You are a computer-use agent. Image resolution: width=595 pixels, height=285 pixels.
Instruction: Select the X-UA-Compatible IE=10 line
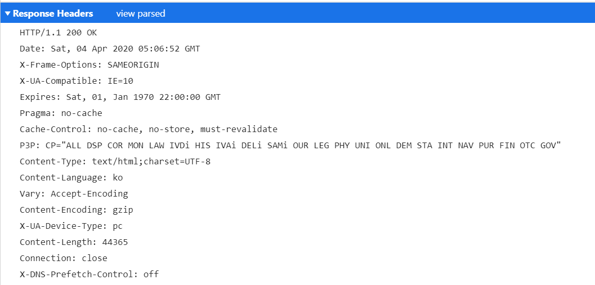tap(76, 81)
